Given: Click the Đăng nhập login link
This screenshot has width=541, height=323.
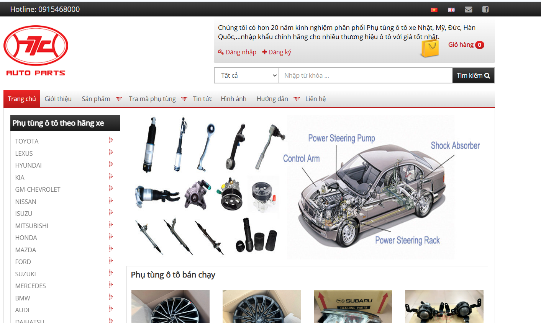Looking at the screenshot, I should click(x=241, y=52).
